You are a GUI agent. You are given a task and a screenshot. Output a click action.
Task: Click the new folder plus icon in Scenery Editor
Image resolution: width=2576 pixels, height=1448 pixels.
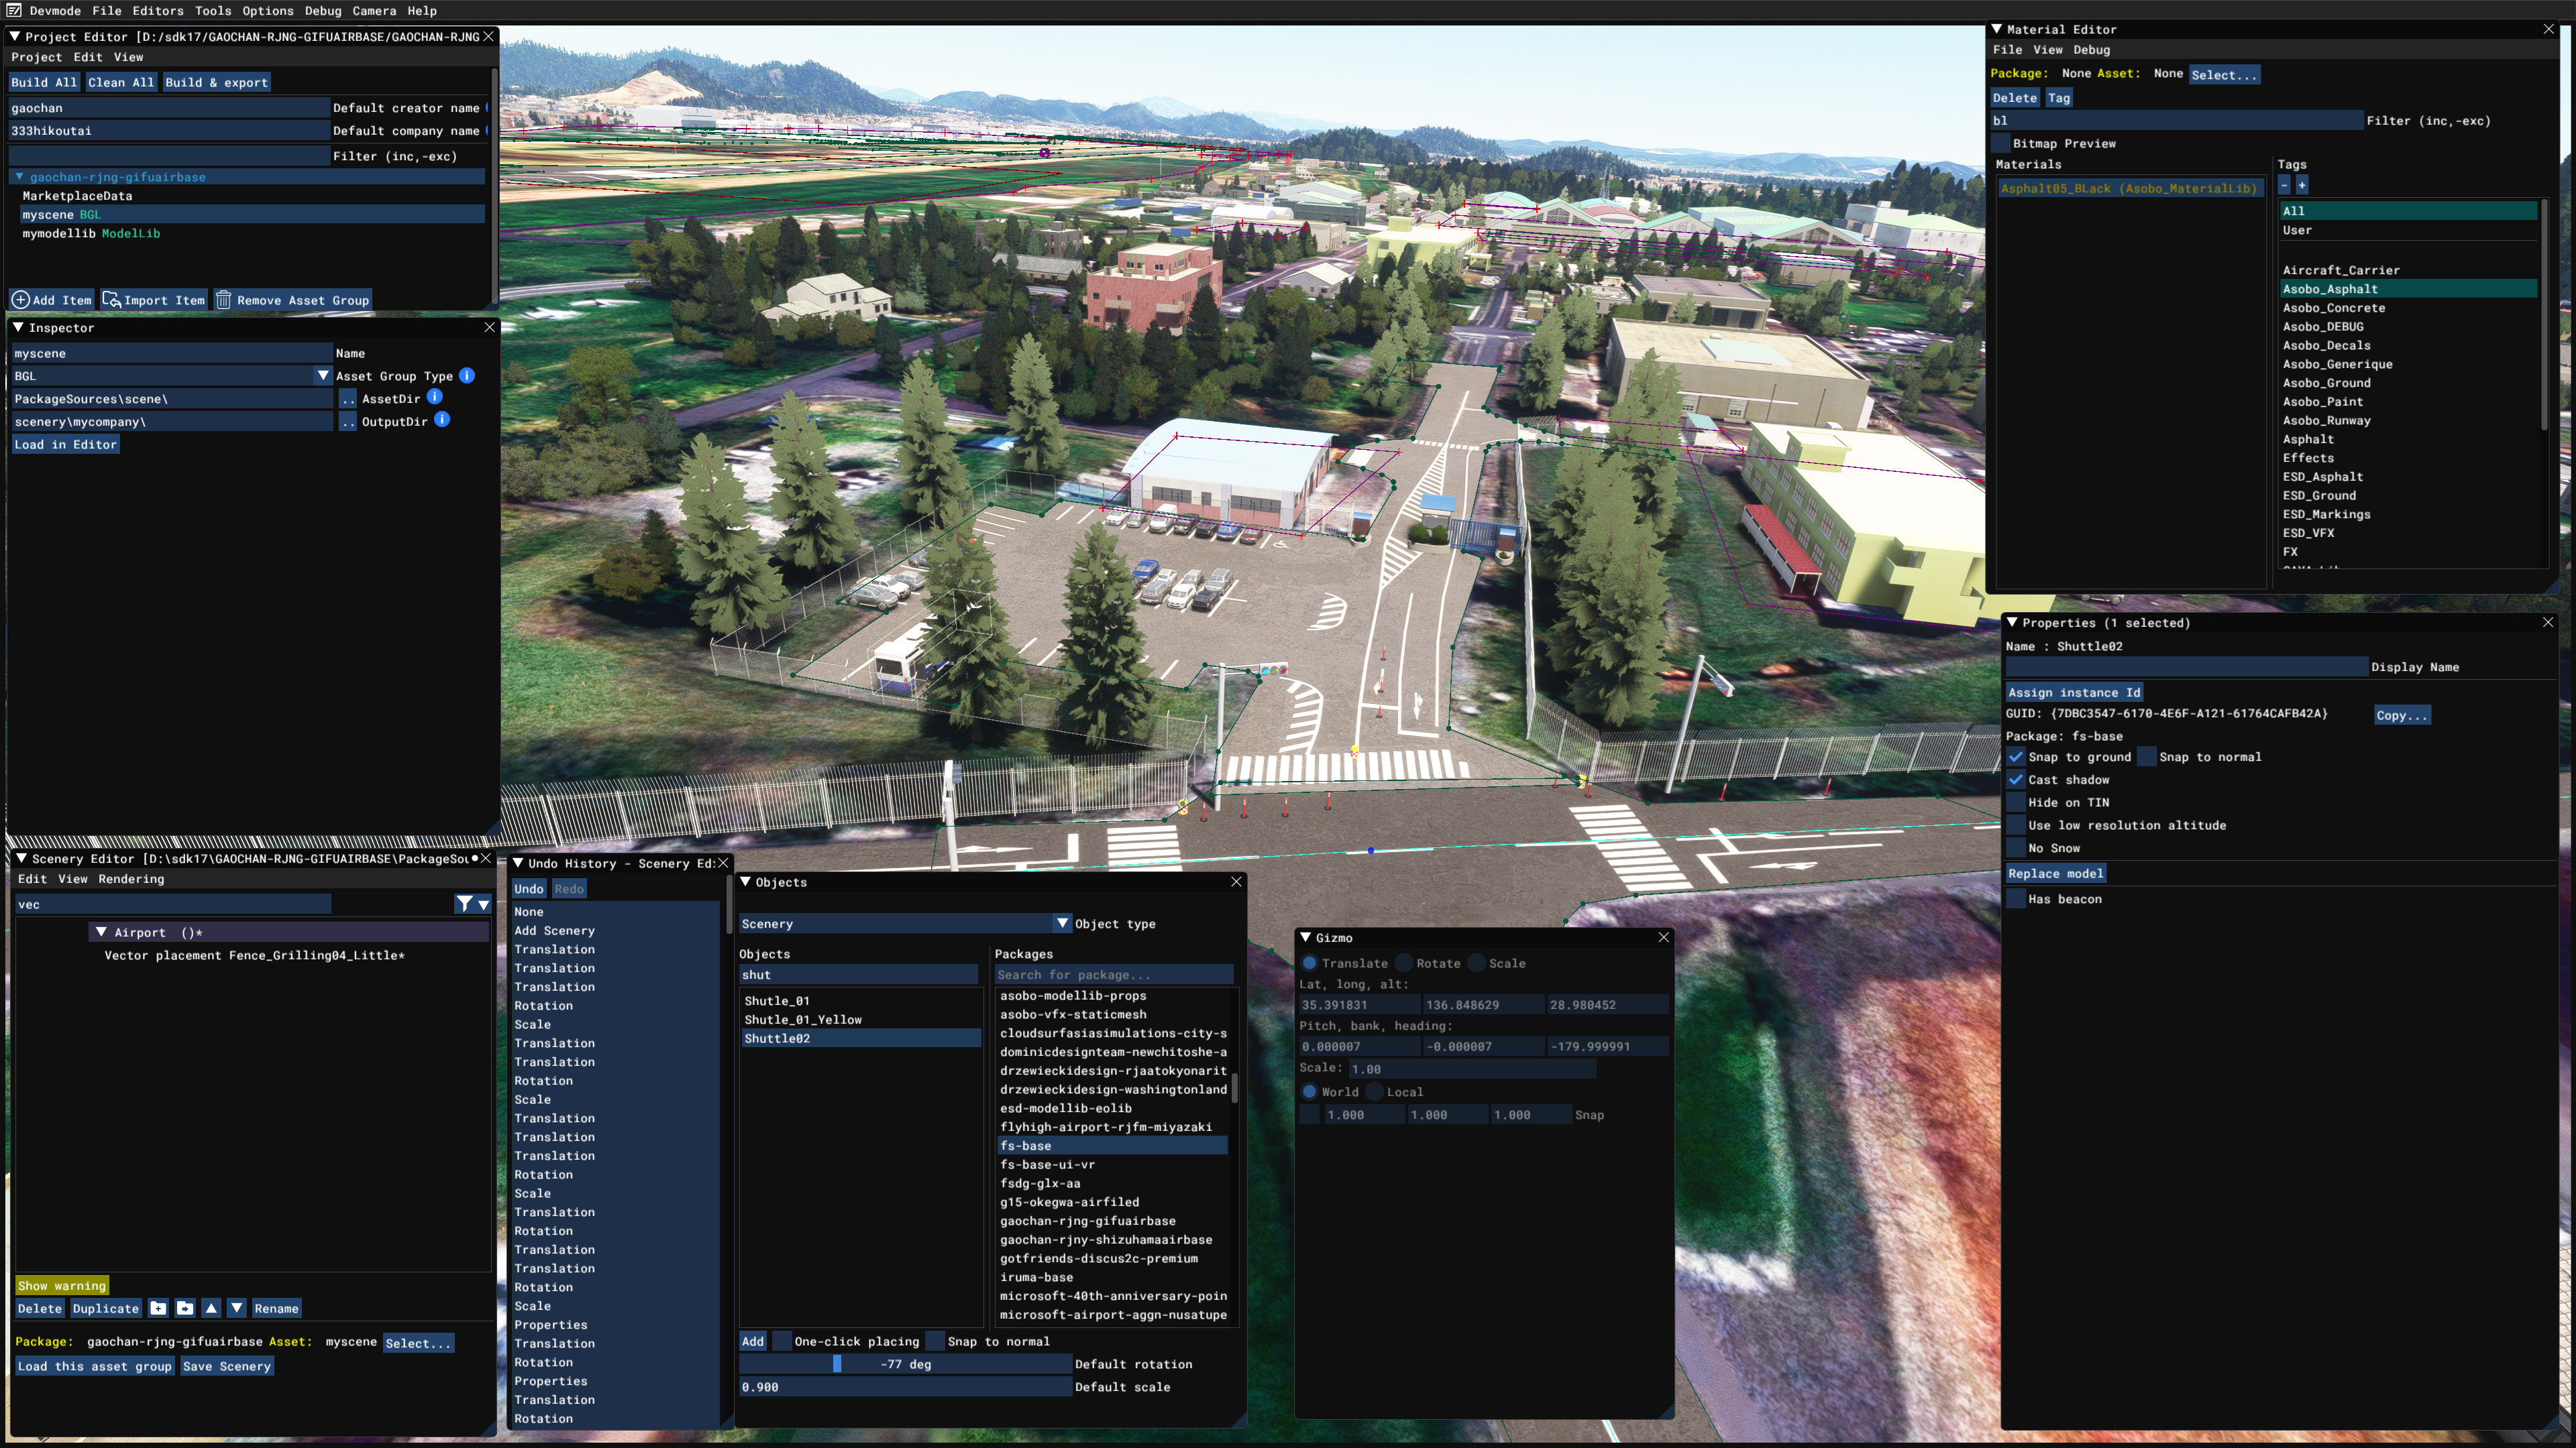[x=158, y=1308]
